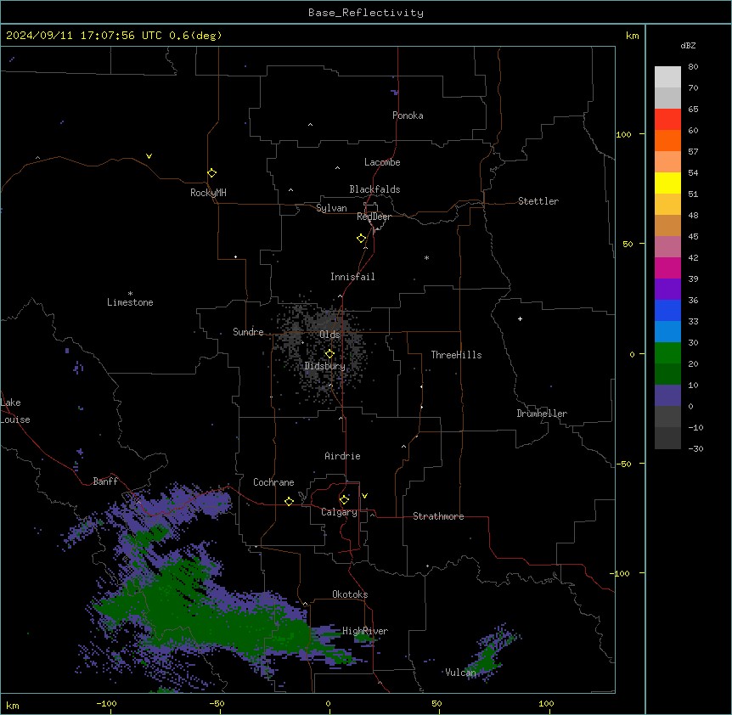Click the RockyMH map label
The image size is (732, 715).
pyautogui.click(x=208, y=193)
